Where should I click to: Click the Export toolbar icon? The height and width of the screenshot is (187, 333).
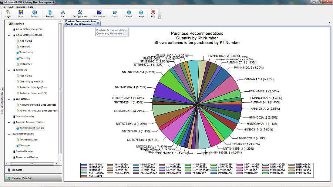click(21, 14)
